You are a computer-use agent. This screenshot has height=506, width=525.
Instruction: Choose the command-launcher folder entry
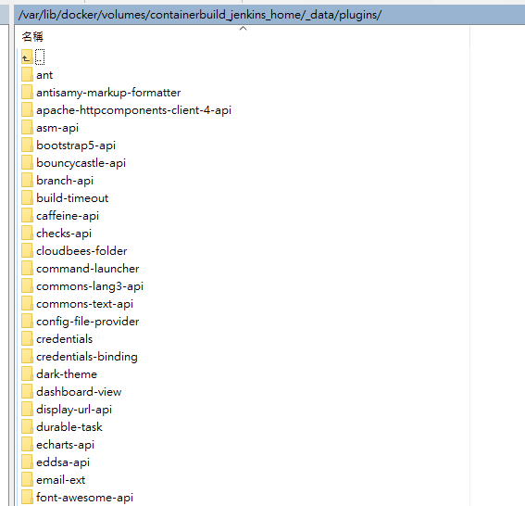88,269
